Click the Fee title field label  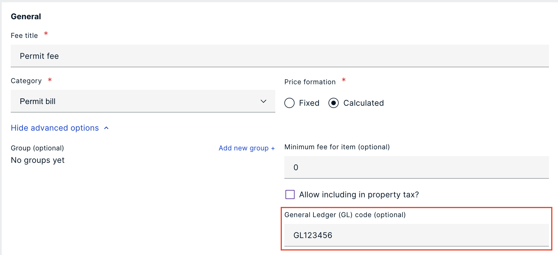pos(24,36)
